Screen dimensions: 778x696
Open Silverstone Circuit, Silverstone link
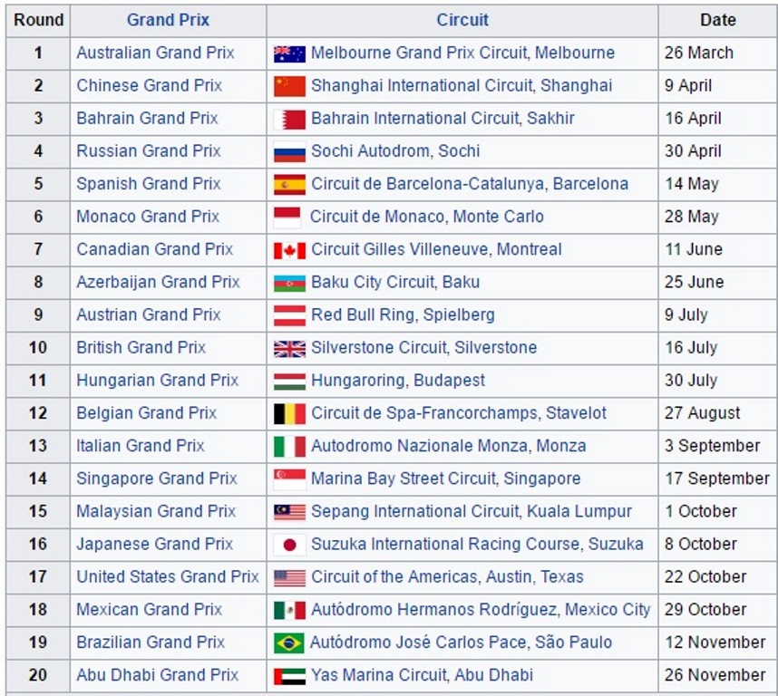coord(423,347)
